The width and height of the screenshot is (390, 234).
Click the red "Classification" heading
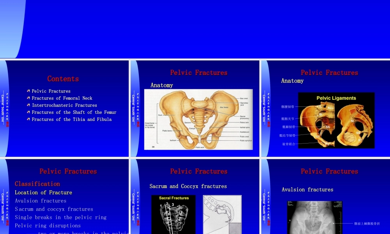pos(37,184)
